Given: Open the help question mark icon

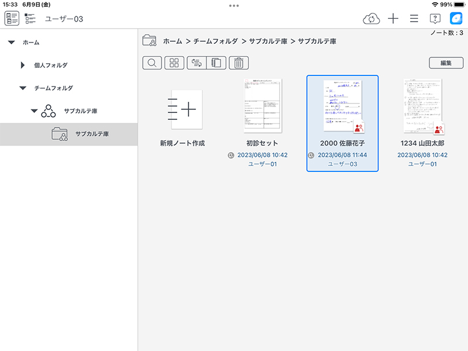Looking at the screenshot, I should click(x=435, y=19).
